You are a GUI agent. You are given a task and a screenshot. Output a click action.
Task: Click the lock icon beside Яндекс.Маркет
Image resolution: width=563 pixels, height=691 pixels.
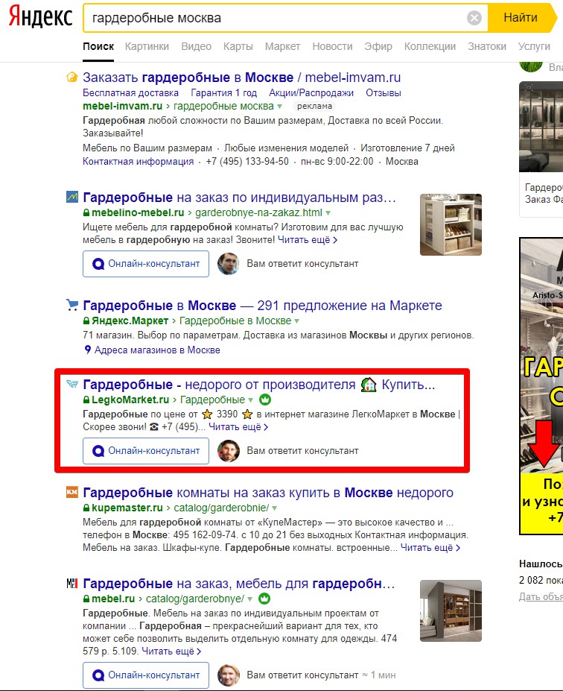86,321
